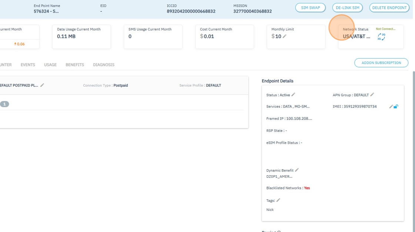Click the DE-LINK SIM button

348,8
